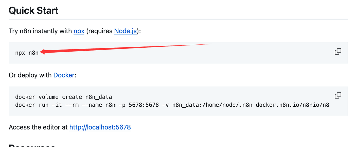
Task: Copy the npx n8n command
Action: (338, 52)
